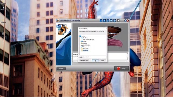Expand the MAC MOSES MICHAEL node
The image size is (173, 97).
(x=80, y=40)
